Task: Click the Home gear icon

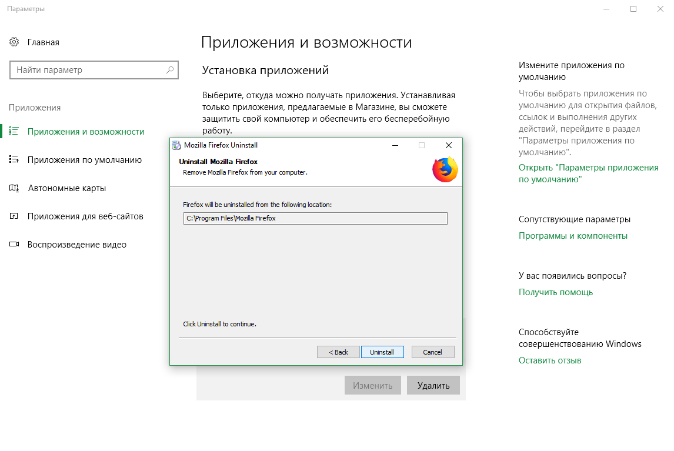Action: coord(14,42)
